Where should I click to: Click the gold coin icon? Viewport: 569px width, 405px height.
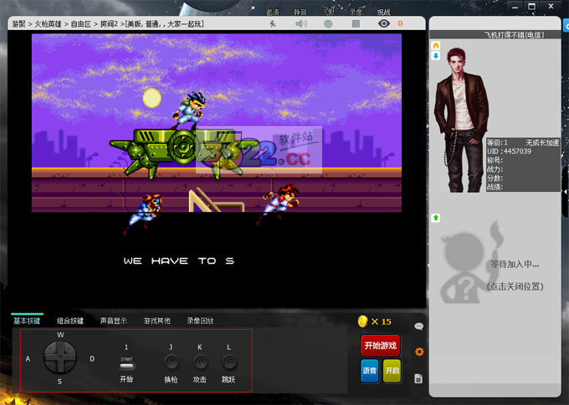[362, 321]
